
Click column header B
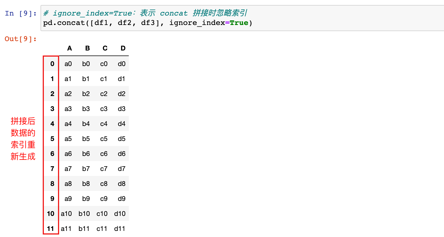[x=87, y=48]
